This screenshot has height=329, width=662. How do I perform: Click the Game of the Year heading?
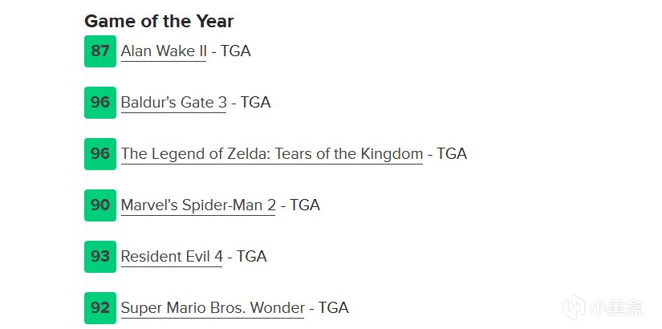[x=159, y=21]
